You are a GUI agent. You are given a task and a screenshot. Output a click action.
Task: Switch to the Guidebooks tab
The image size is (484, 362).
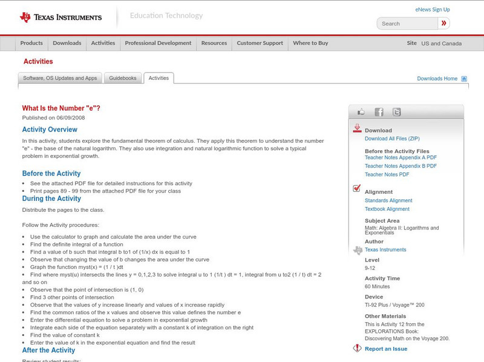(123, 78)
